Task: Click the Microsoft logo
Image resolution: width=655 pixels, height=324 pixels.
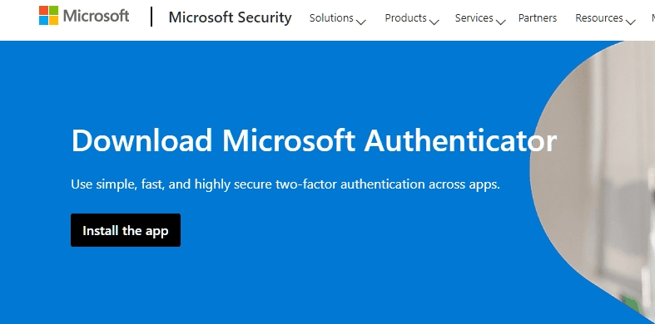Action: 84,16
